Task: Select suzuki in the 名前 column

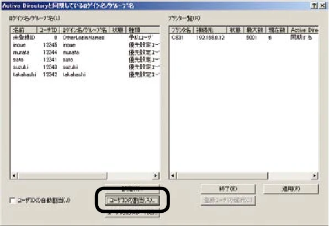Action: 20,67
